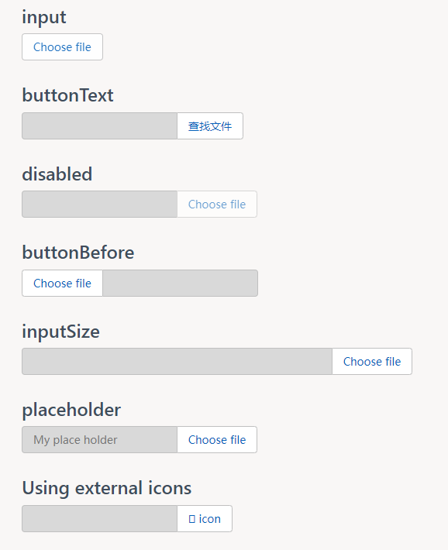448x550 pixels.
Task: Click Choose file button under input heading
Action: [62, 47]
